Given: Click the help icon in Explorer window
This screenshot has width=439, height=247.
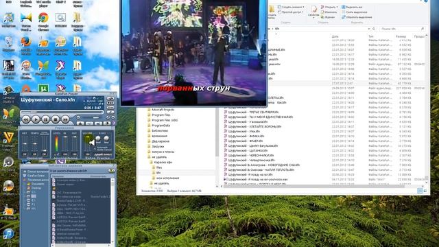Looking at the screenshot, I should click(426, 1).
